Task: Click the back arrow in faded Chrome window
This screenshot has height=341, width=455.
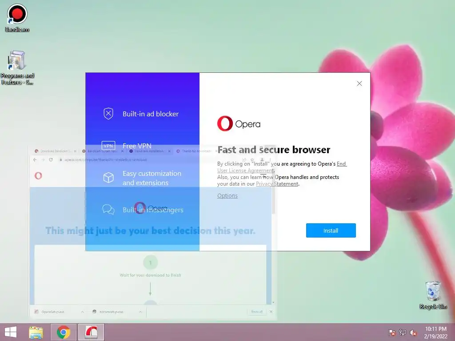Action: coord(35,160)
